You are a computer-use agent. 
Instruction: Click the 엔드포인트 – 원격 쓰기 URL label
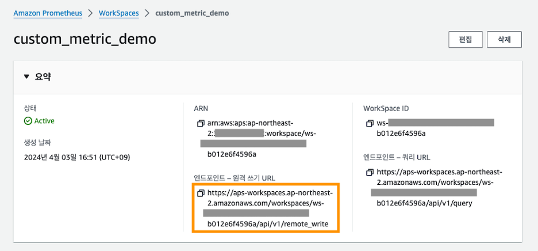(x=235, y=178)
